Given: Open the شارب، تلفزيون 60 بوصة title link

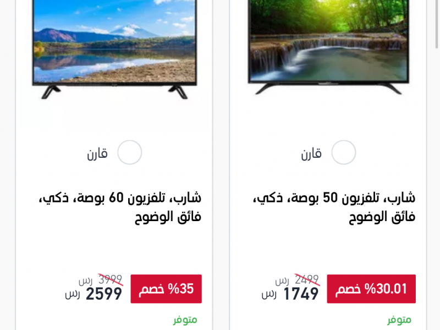Looking at the screenshot, I should coord(120,207).
